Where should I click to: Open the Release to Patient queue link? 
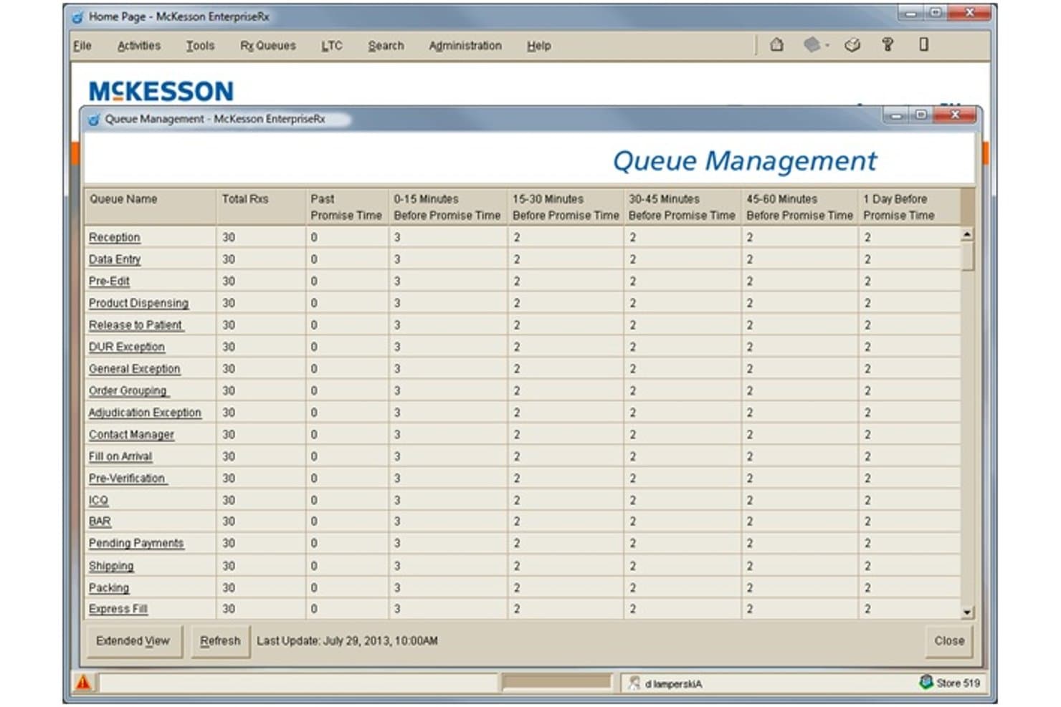coord(135,325)
